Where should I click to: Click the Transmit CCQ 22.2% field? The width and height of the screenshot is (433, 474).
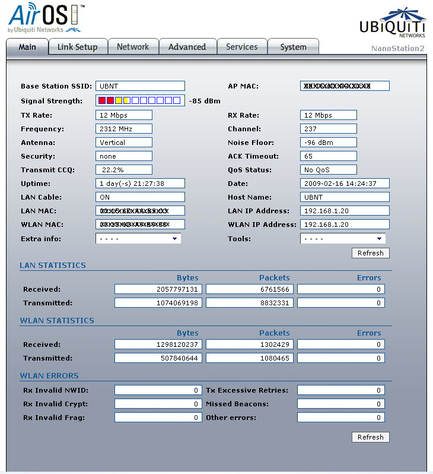(x=124, y=170)
